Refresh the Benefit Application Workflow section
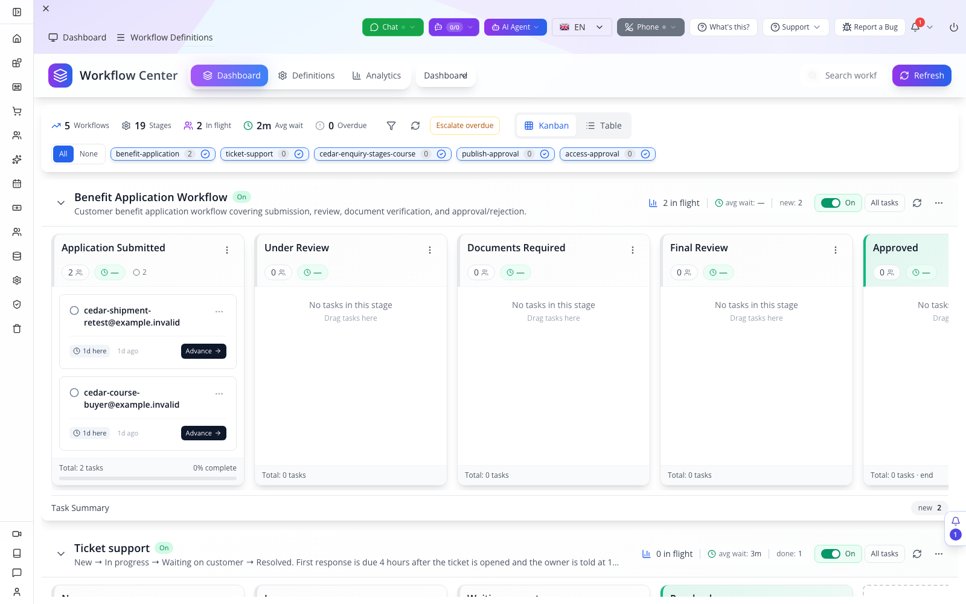 917,203
